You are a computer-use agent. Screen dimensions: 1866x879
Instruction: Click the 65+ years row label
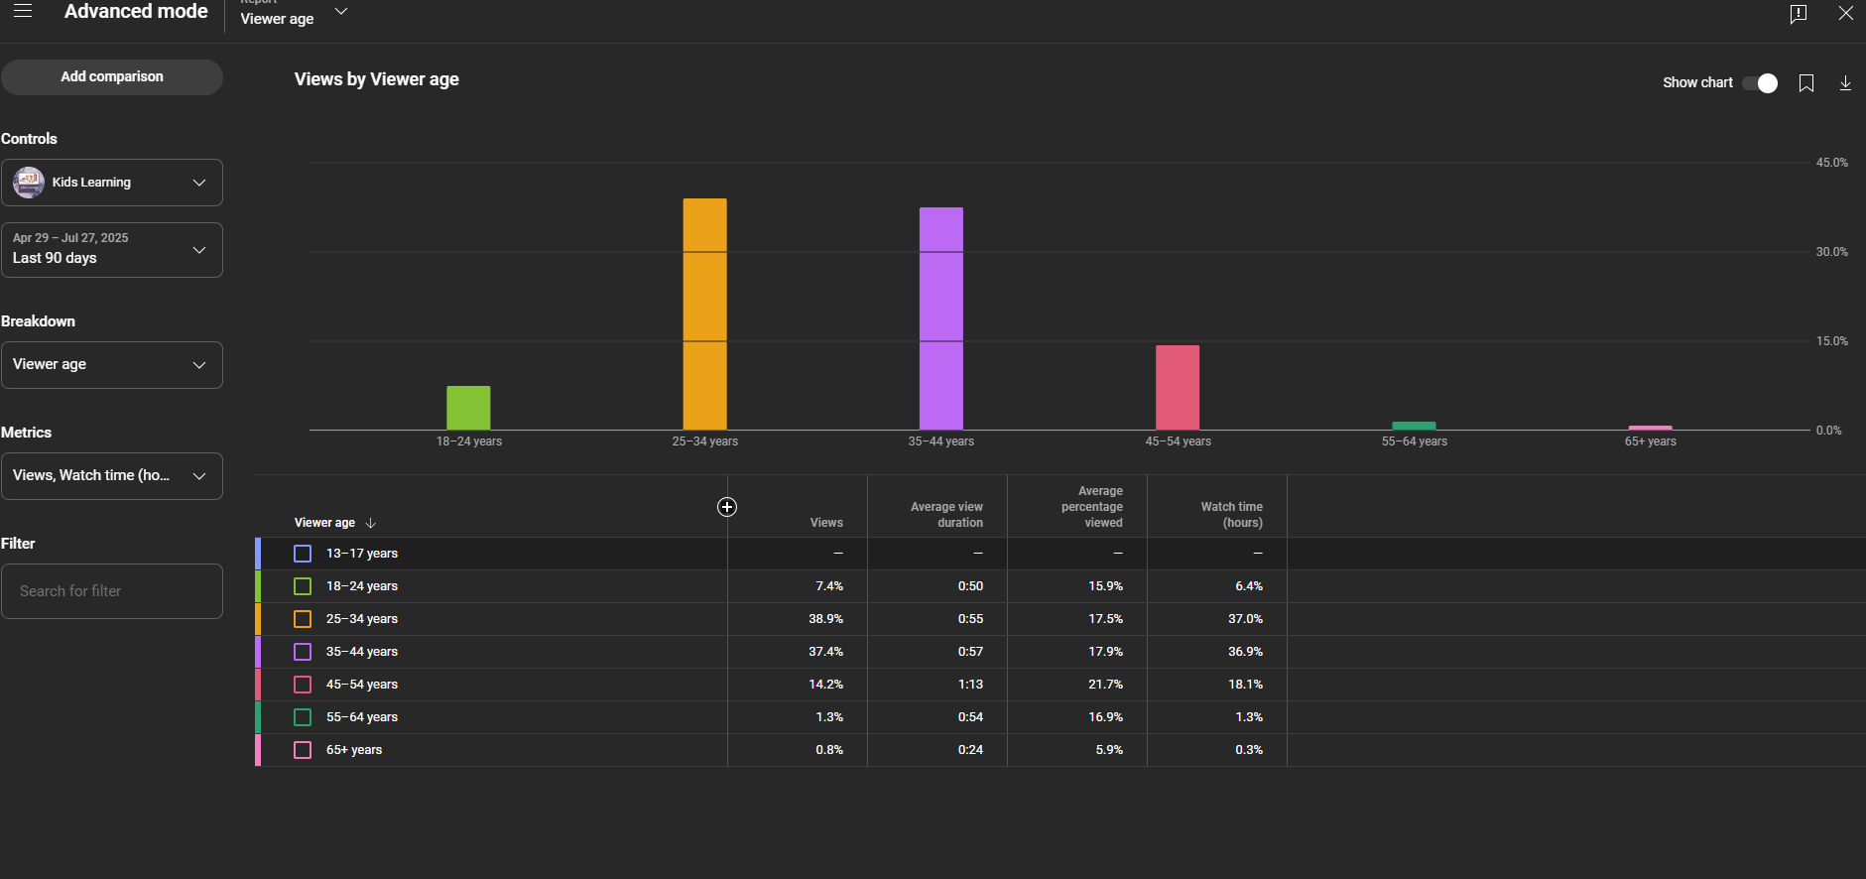click(x=354, y=750)
